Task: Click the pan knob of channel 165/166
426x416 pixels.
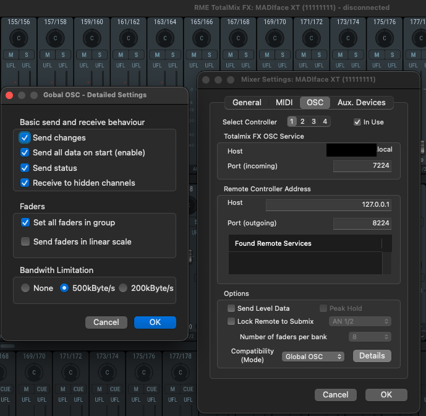Action: click(x=202, y=38)
